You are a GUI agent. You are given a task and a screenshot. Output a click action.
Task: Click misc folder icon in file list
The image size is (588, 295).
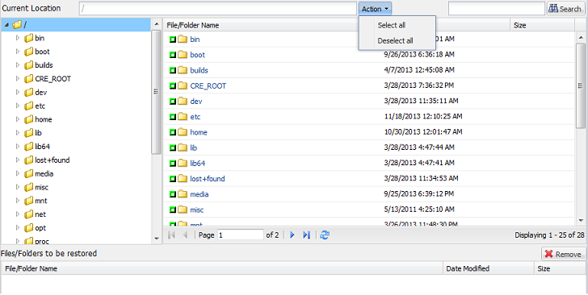(x=183, y=210)
